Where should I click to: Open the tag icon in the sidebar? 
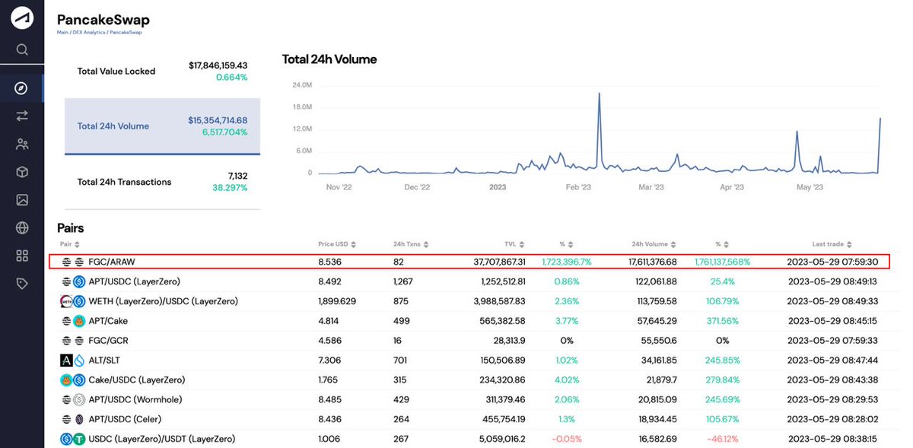click(x=22, y=283)
